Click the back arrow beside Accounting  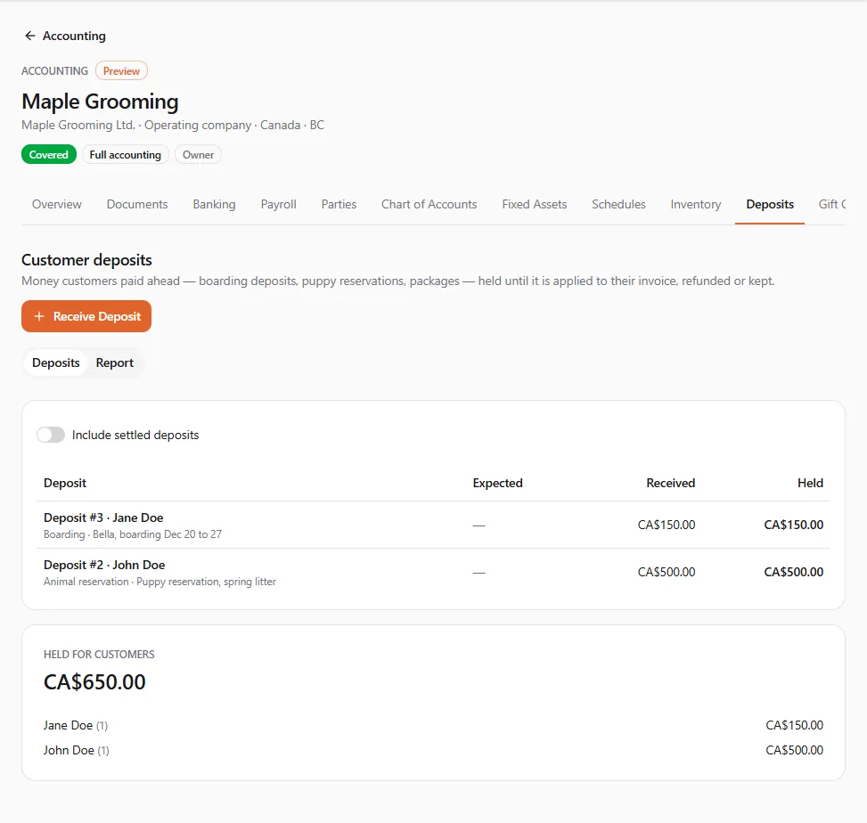coord(30,36)
